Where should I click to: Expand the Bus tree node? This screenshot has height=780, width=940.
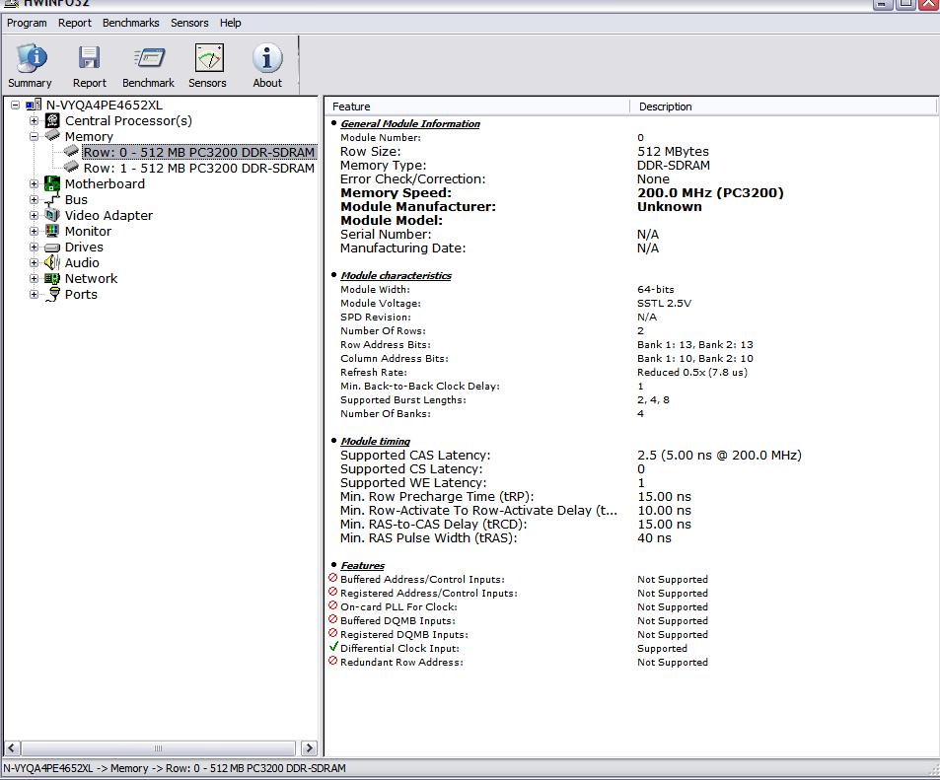35,199
